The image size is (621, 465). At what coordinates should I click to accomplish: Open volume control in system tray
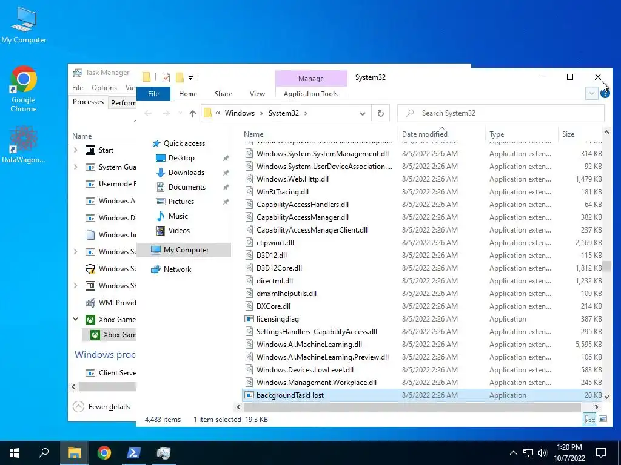coord(542,453)
